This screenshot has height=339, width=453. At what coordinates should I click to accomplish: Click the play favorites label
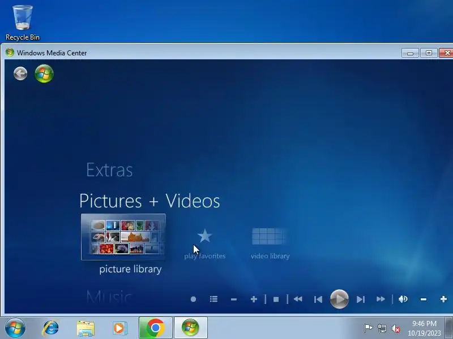click(x=204, y=256)
